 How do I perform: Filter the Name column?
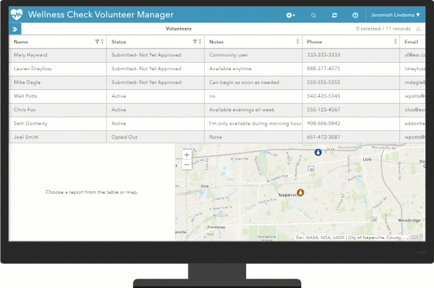97,42
